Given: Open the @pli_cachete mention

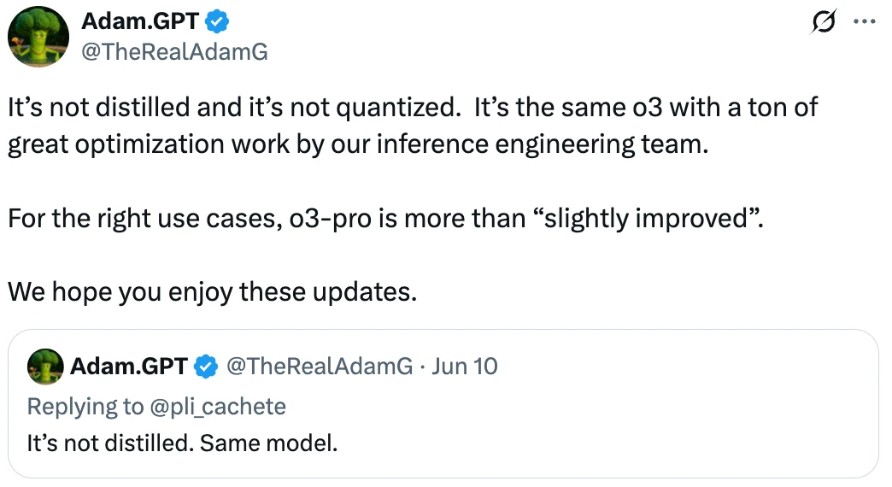Looking at the screenshot, I should point(218,407).
